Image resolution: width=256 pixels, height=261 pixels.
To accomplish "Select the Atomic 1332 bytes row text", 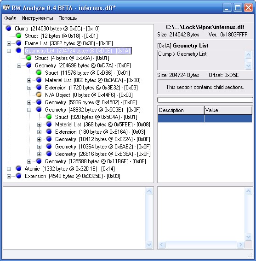I will tap(69, 169).
